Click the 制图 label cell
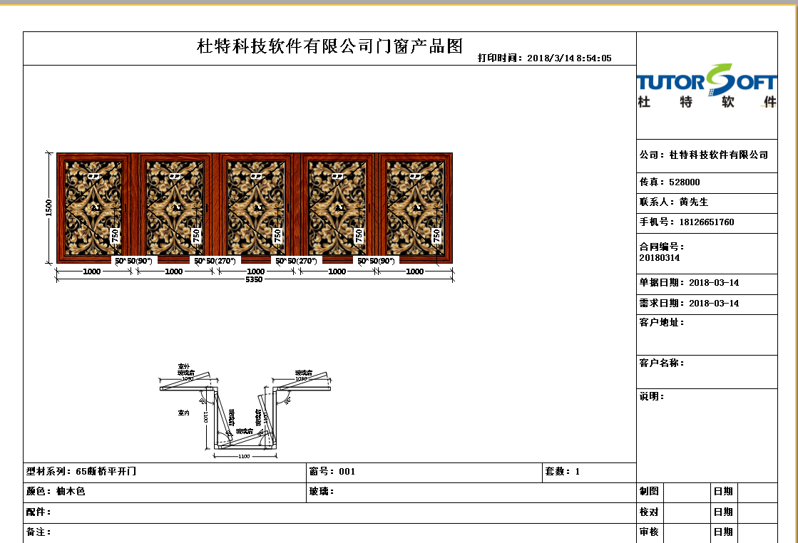 click(650, 492)
